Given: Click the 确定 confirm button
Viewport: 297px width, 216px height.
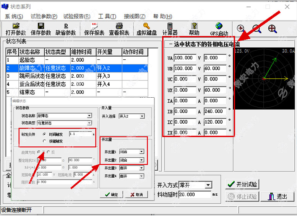Looking at the screenshot, I should 111,195.
